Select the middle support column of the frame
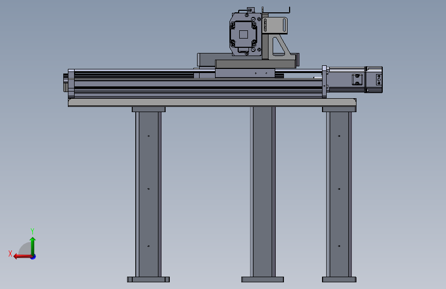Image resolution: width=446 pixels, height=289 pixels. click(x=262, y=192)
